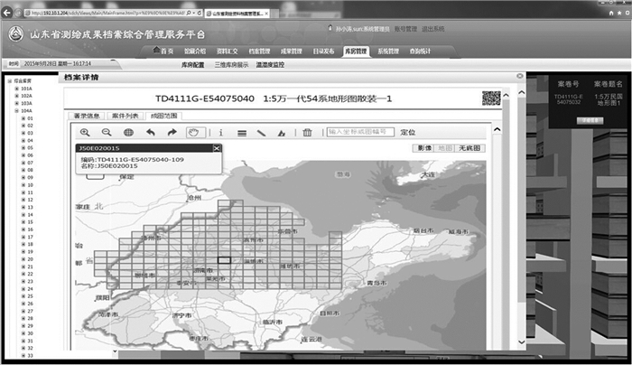The width and height of the screenshot is (632, 365).
Task: Click the zoom in magnifier tool
Action: coord(86,132)
